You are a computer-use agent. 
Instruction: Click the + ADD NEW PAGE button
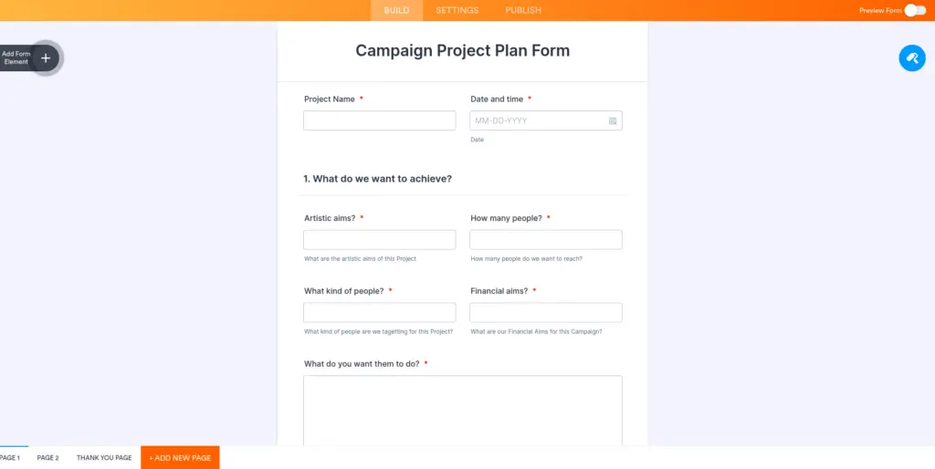coord(180,458)
